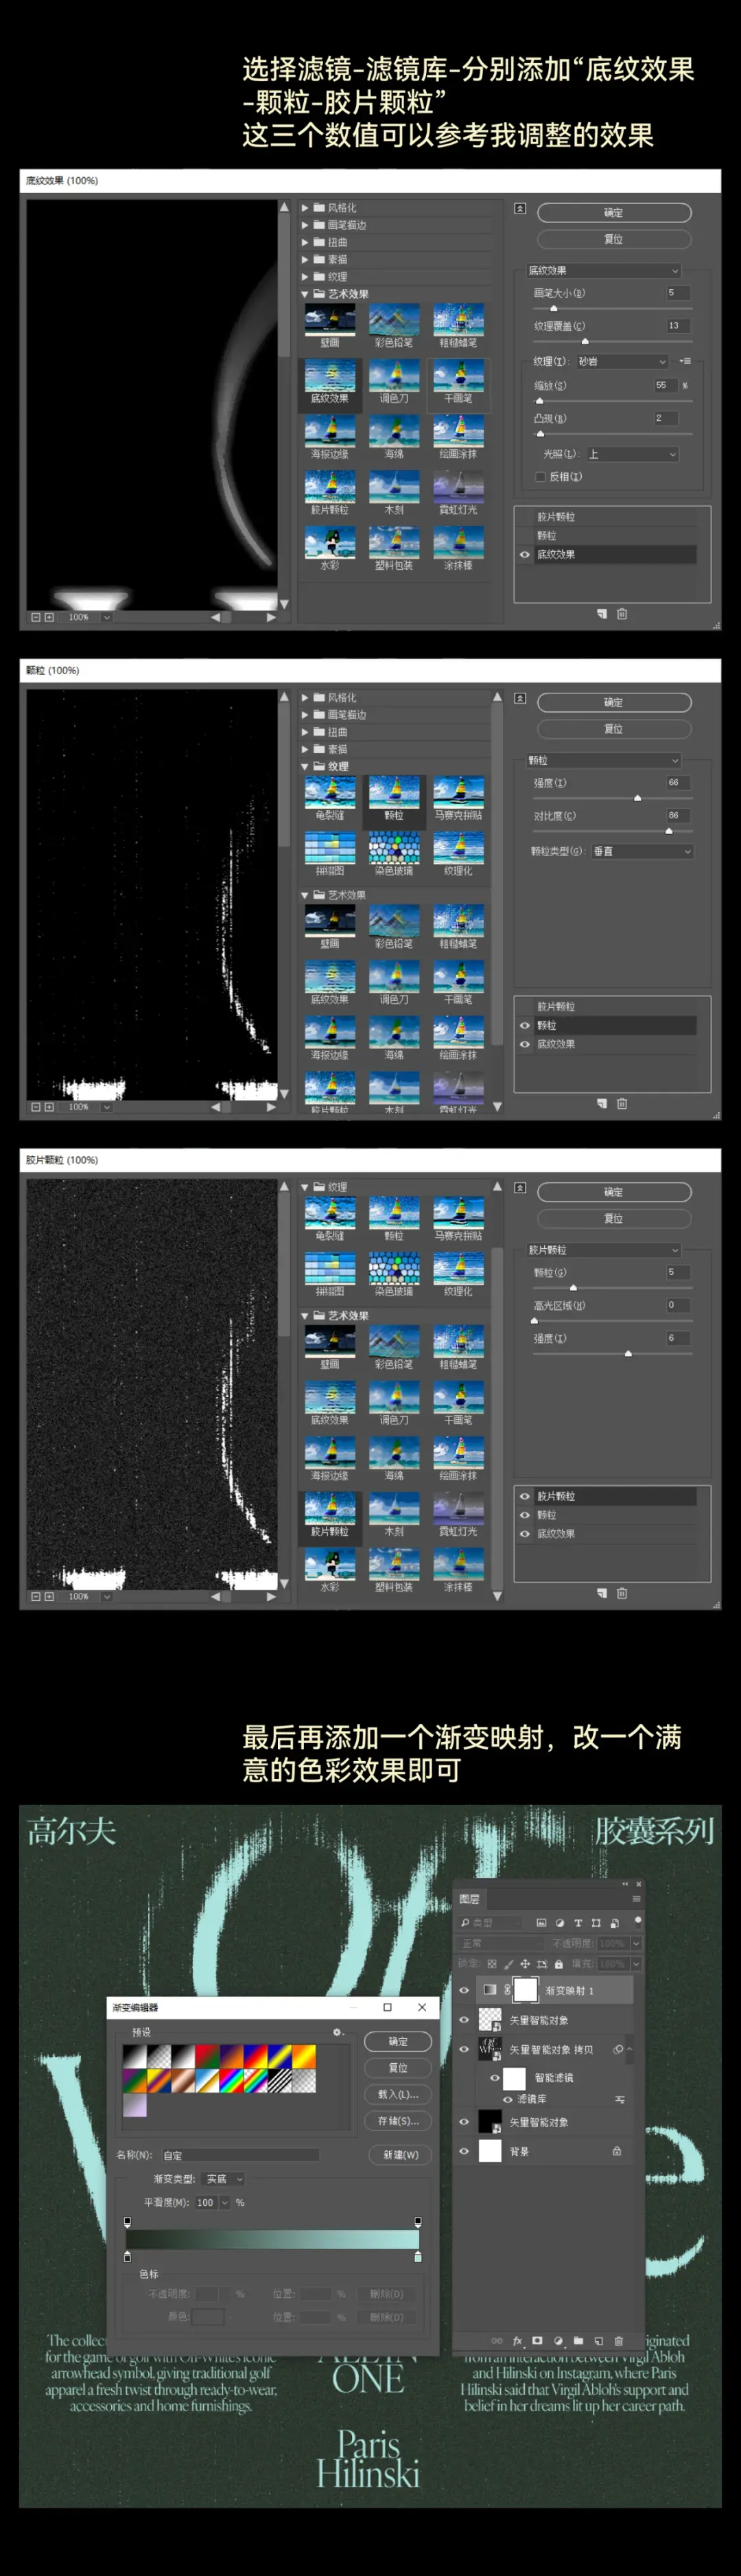This screenshot has width=741, height=2576.
Task: Click 复位 in 颗粒 window
Action: point(614,729)
